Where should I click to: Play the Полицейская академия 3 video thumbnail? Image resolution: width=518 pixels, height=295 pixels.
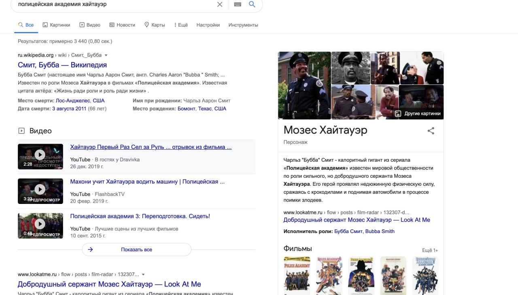[40, 226]
